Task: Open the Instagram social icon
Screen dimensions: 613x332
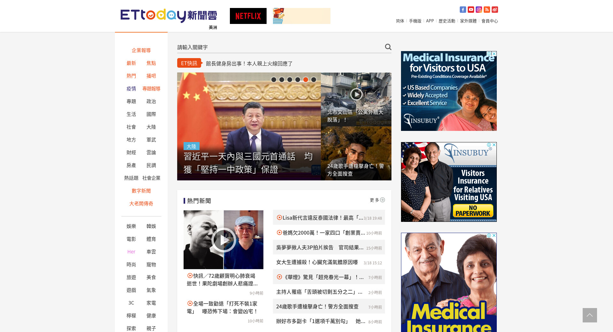Action: pyautogui.click(x=479, y=10)
